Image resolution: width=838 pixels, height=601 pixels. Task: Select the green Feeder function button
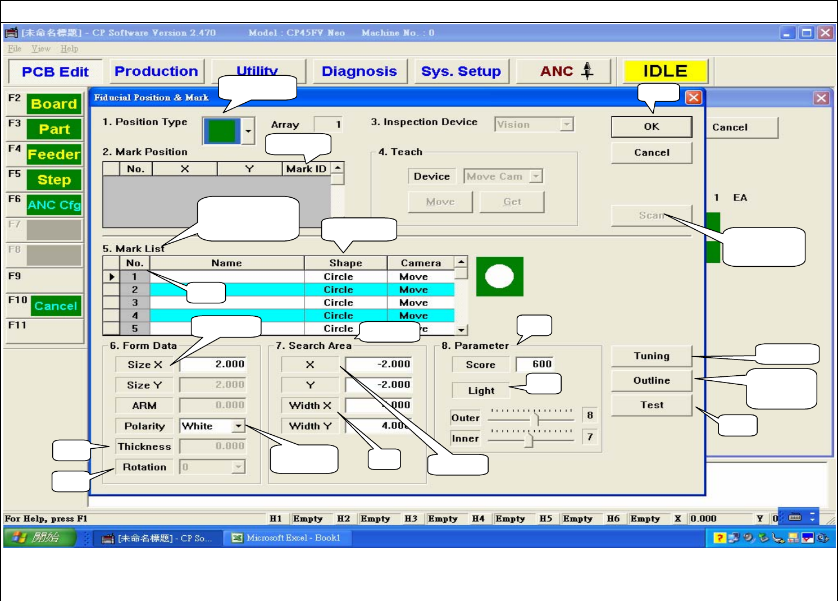[54, 154]
